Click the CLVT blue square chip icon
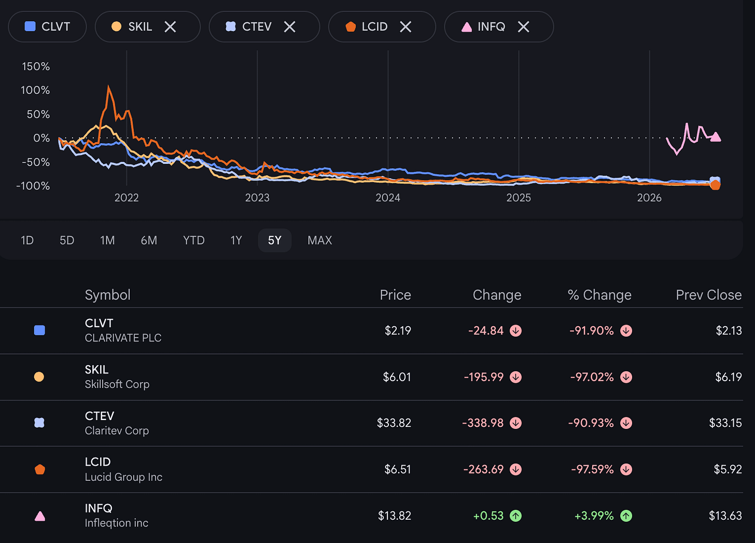 click(x=30, y=26)
